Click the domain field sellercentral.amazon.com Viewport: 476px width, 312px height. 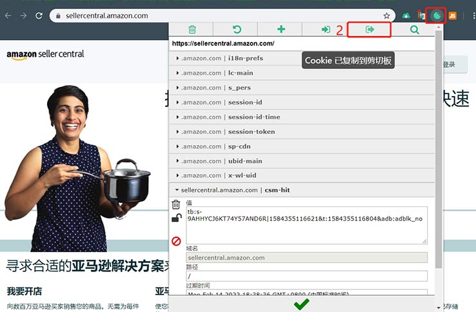point(306,258)
